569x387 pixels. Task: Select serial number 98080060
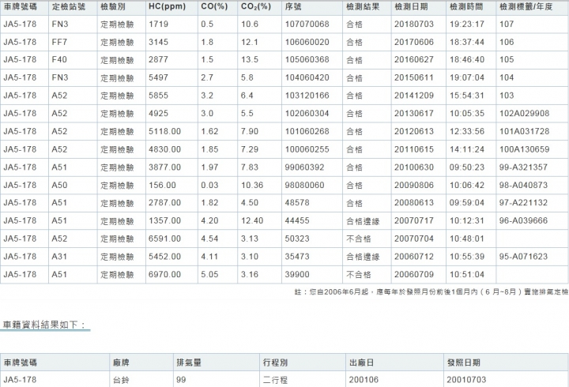tap(304, 185)
